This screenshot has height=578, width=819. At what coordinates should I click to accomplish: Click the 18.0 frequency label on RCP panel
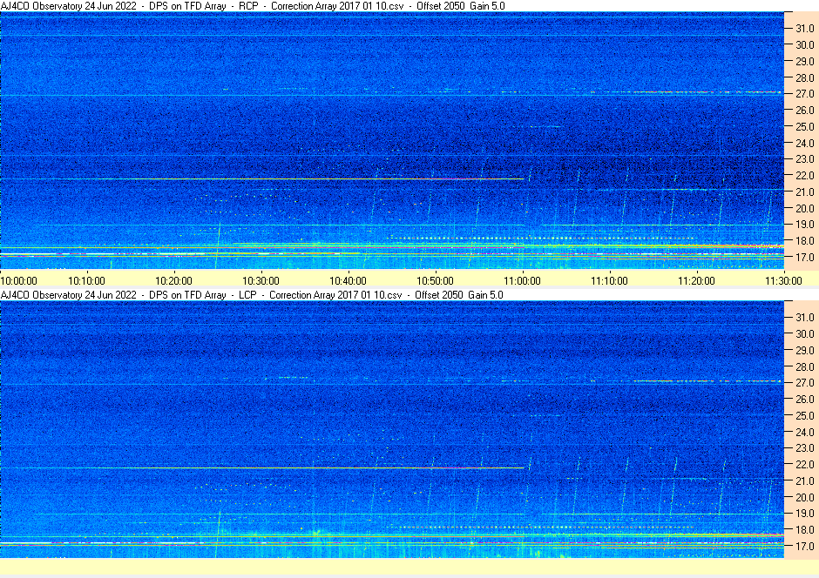pyautogui.click(x=804, y=241)
